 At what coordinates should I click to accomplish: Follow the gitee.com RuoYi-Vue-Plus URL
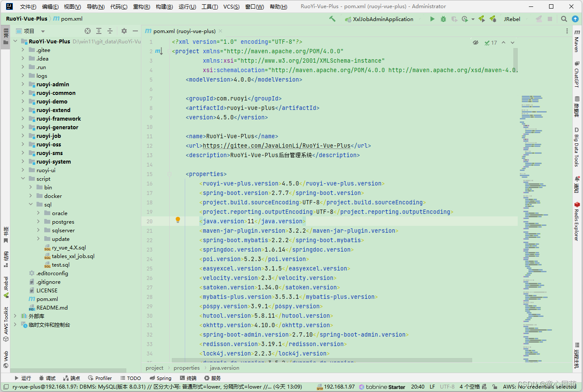[277, 146]
